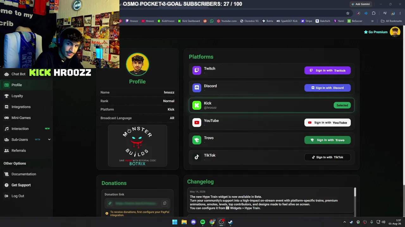Click the Go Premium link
This screenshot has height=227, width=405.
(x=376, y=32)
